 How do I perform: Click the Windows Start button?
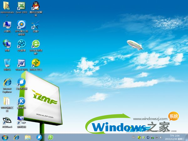coord(5,137)
